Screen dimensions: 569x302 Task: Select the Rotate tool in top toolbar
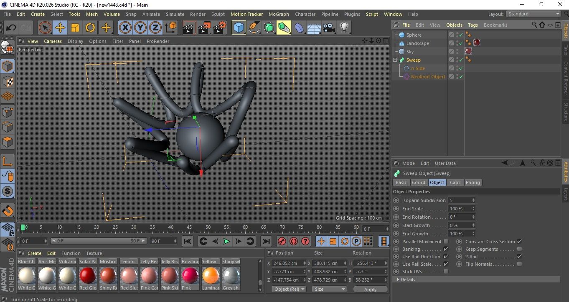90,28
